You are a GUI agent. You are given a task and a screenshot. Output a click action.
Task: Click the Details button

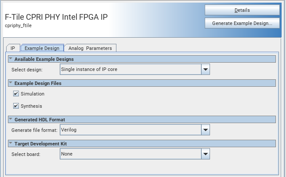click(242, 10)
